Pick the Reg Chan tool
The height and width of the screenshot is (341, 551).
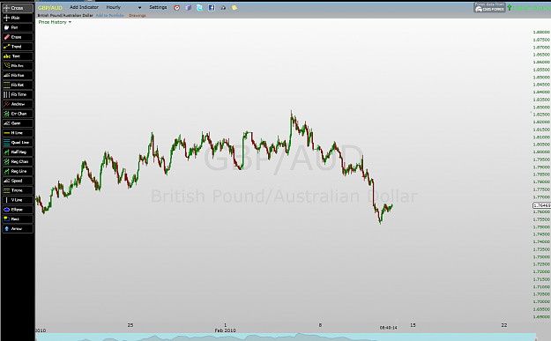tap(18, 161)
